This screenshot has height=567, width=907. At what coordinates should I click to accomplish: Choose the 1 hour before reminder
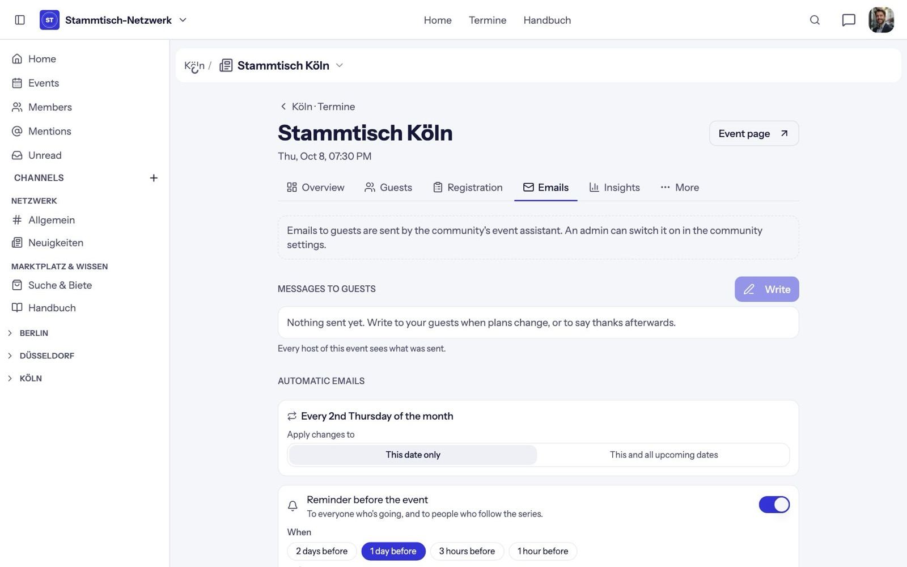[542, 551]
